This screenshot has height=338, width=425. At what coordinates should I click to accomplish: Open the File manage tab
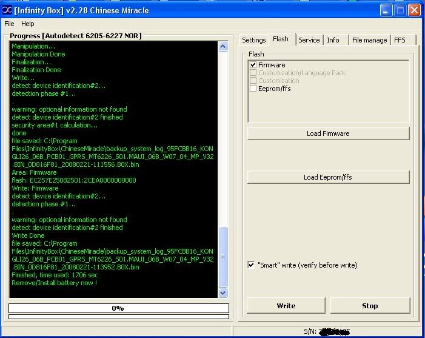(x=369, y=40)
